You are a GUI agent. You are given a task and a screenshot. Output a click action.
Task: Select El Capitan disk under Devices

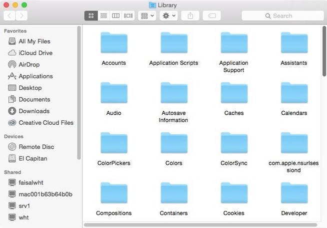tap(34, 158)
